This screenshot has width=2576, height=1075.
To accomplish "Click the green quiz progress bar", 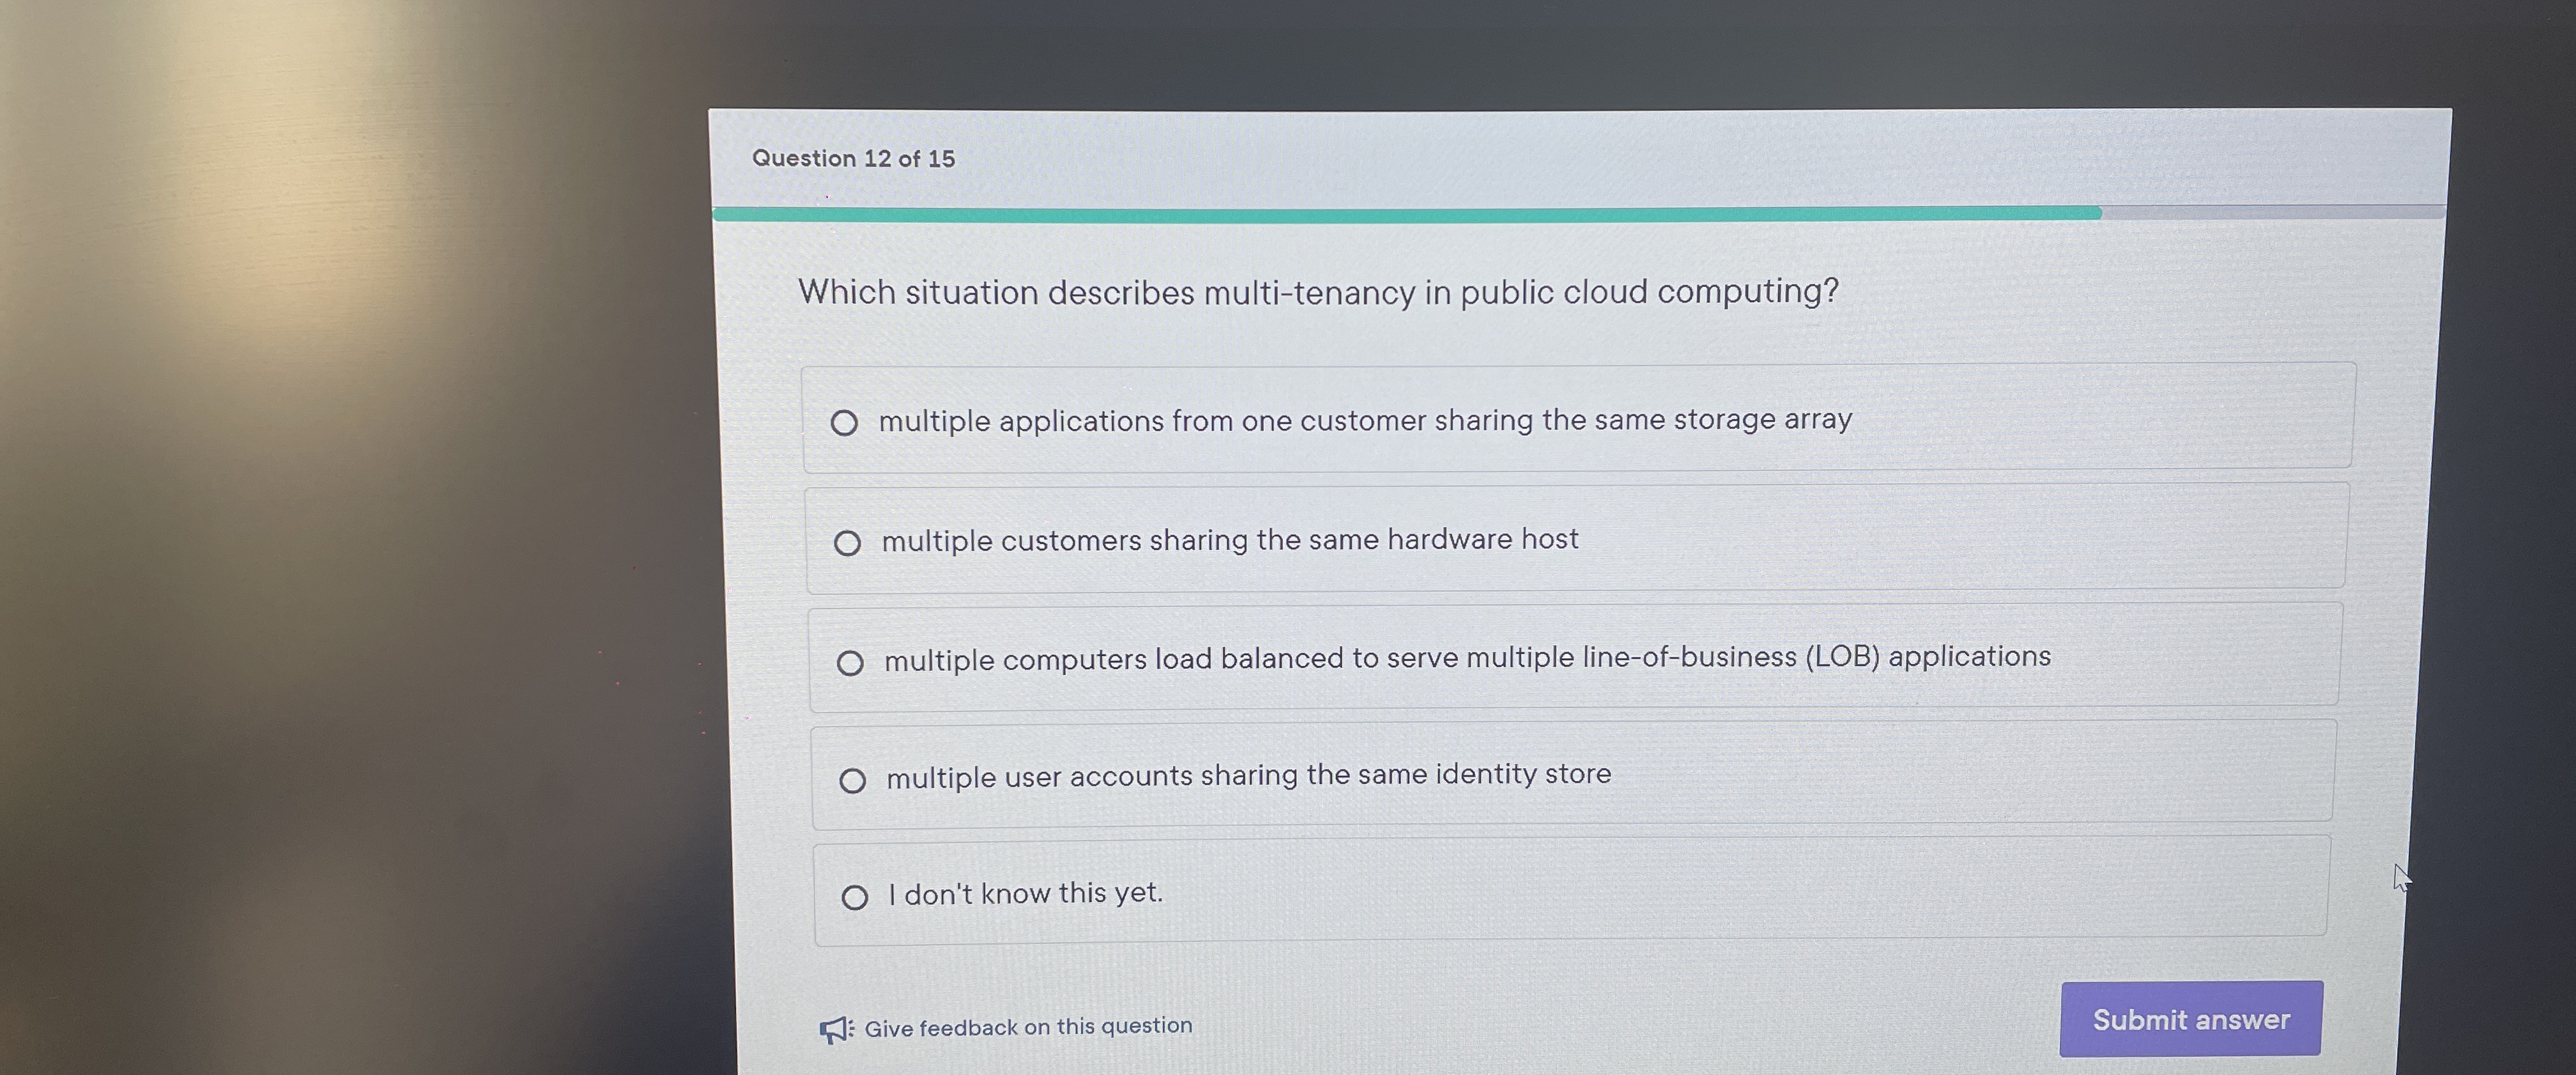I will pos(1400,214).
